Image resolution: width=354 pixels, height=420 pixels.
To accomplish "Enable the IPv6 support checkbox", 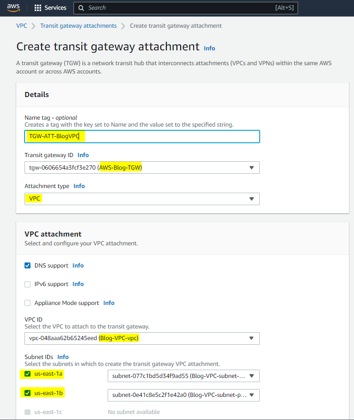I will tap(28, 284).
